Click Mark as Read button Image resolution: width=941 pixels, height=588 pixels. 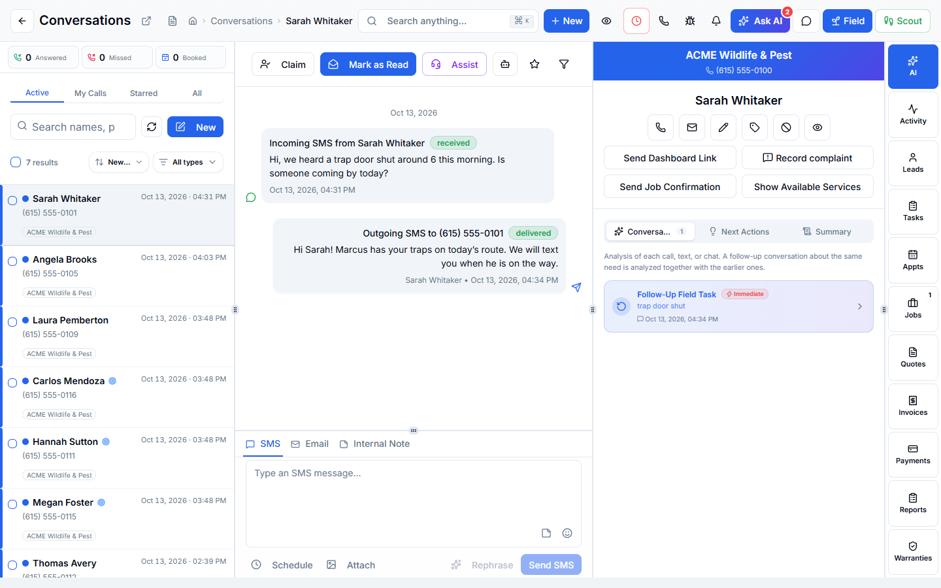coord(368,64)
